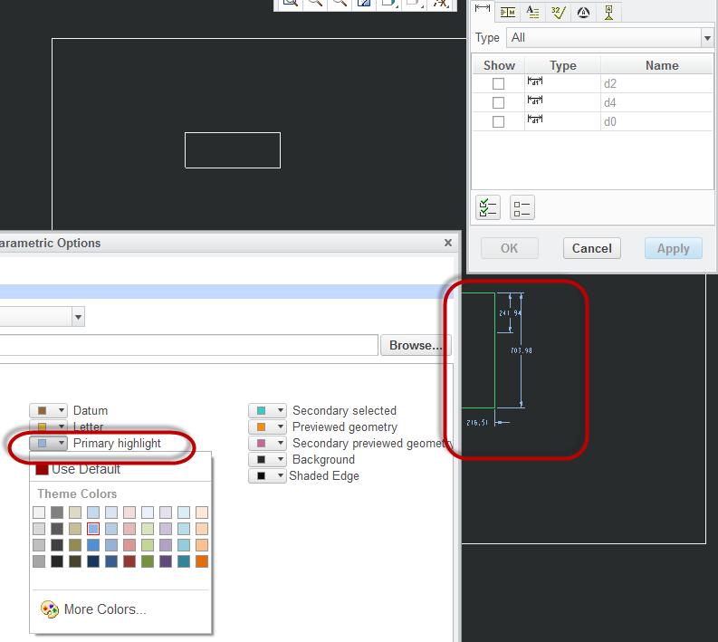Click the d0 name cell
This screenshot has width=718, height=642.
656,122
